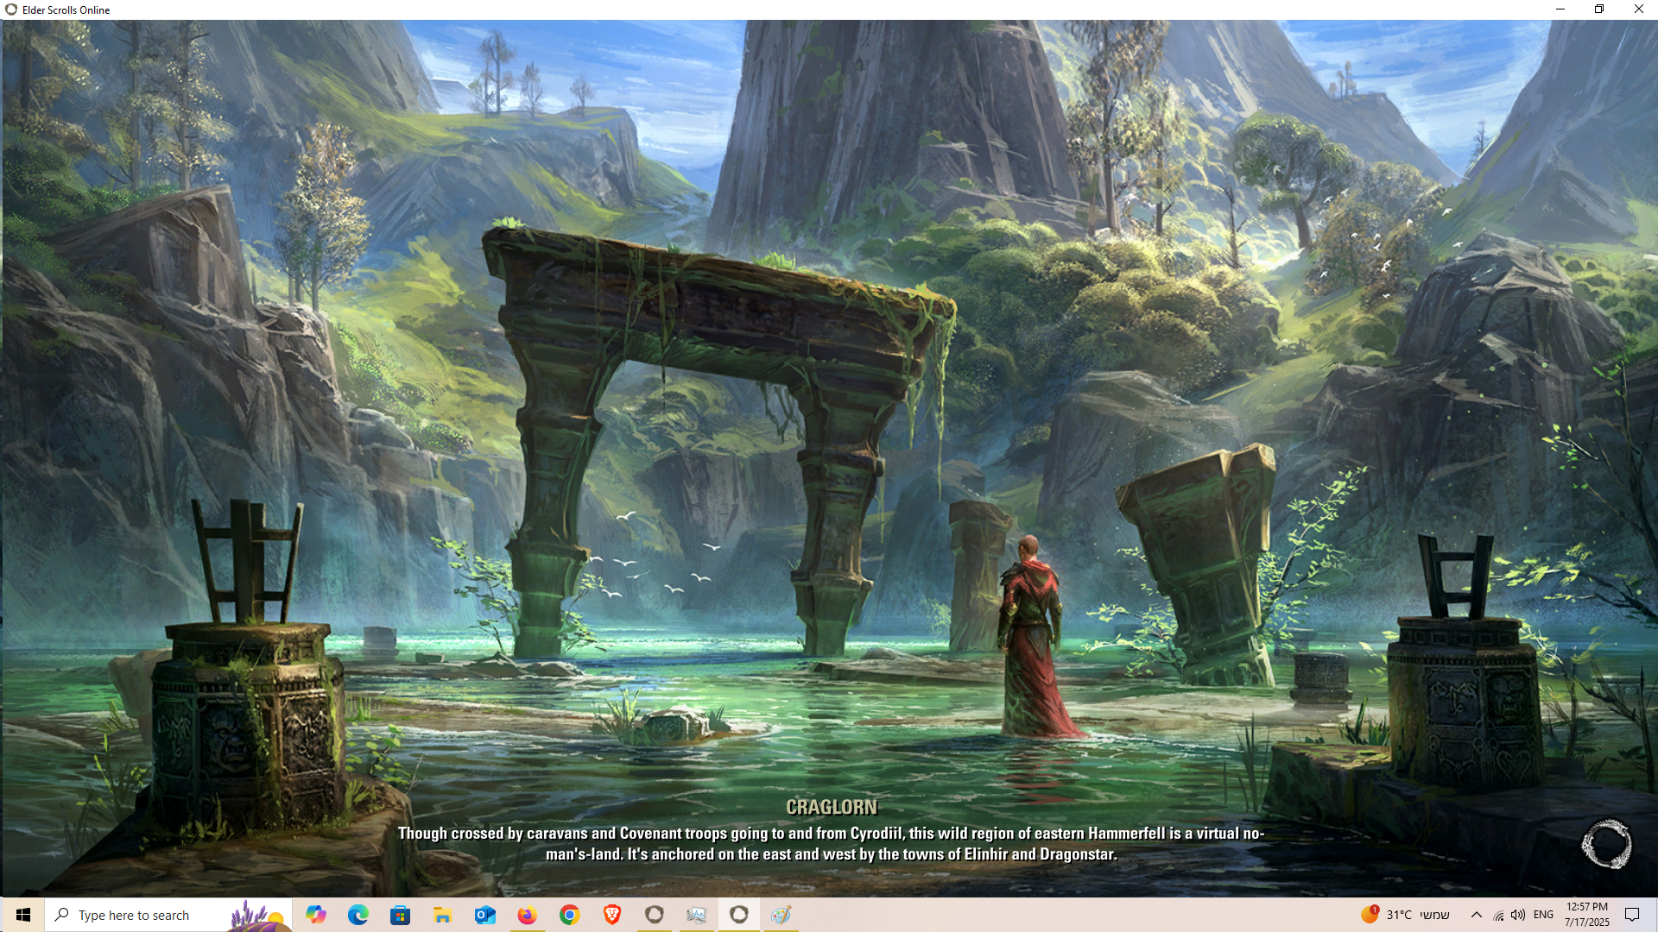Open the Windows Start menu
Viewport: 1658px width, 932px height.
point(22,915)
